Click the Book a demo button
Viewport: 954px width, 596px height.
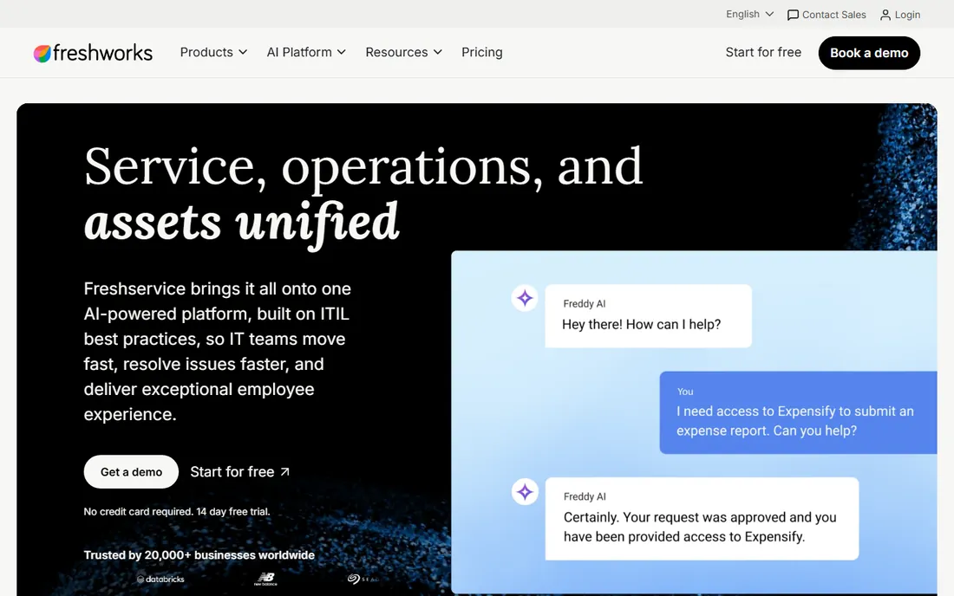[869, 53]
